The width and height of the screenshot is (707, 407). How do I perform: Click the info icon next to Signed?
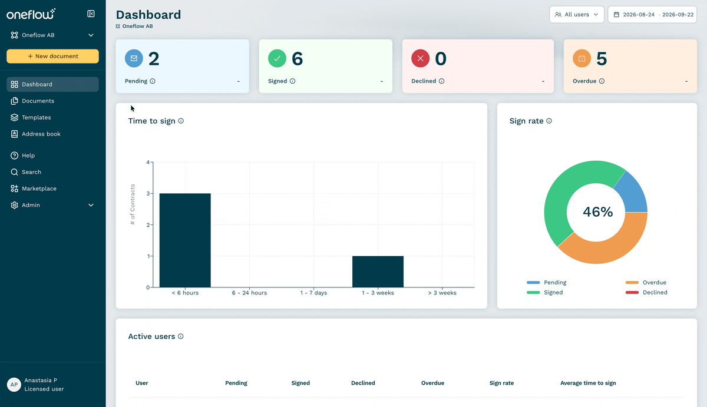tap(293, 81)
